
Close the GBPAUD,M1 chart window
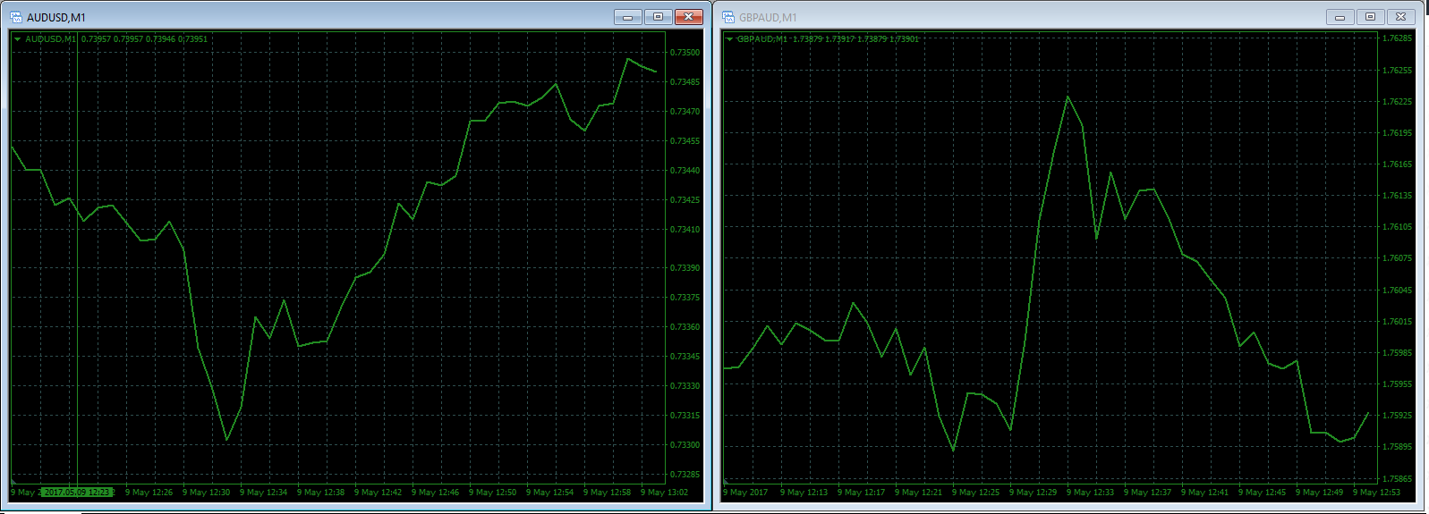pos(1400,17)
